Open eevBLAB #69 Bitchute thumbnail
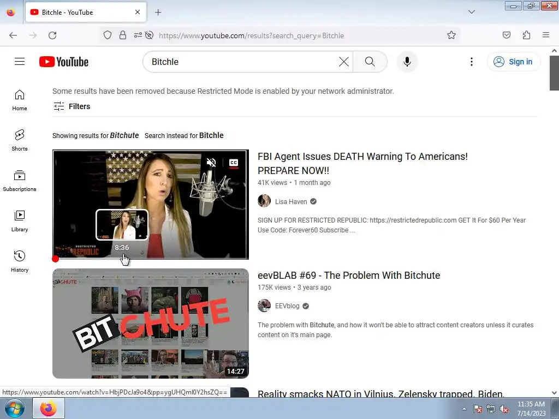This screenshot has width=559, height=419. [151, 324]
